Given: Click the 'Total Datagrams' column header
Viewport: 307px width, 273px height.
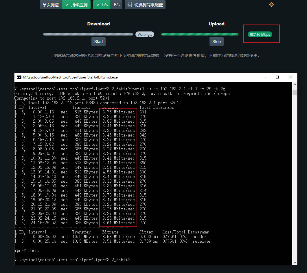Looking at the screenshot, I should (x=157, y=107).
